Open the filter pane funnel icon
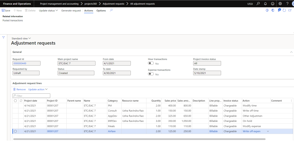The height and width of the screenshot is (145, 294). tap(4, 37)
